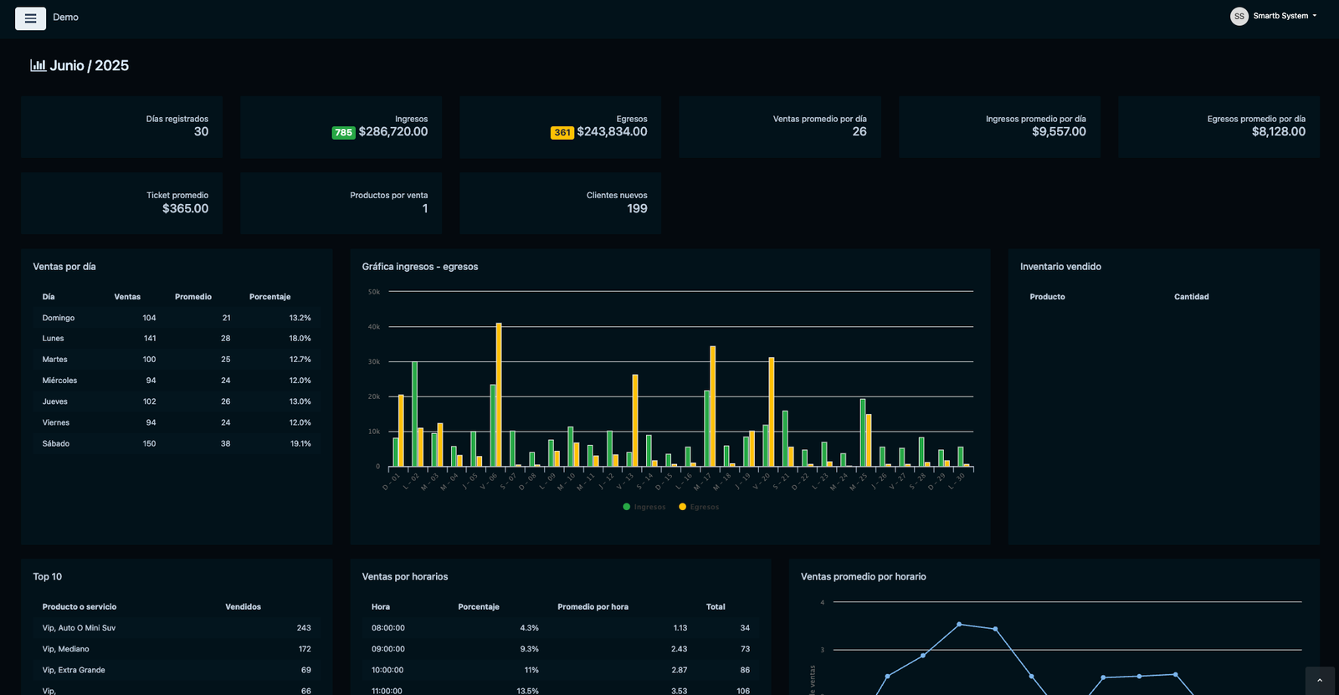Image resolution: width=1339 pixels, height=695 pixels.
Task: Click the "Vendidos" column header
Action: point(243,607)
